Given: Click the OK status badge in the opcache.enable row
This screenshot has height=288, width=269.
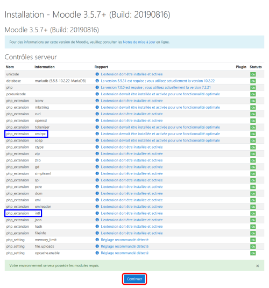Looking at the screenshot, I should pyautogui.click(x=253, y=253).
